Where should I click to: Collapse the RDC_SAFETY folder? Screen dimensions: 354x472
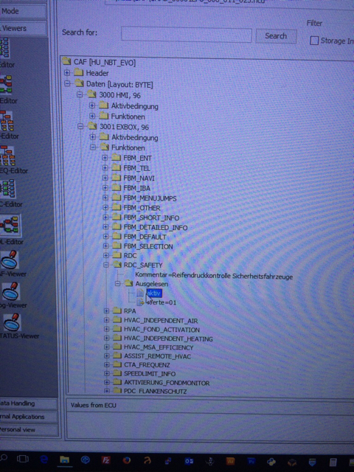click(105, 265)
